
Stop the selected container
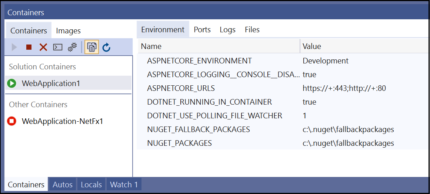[29, 47]
